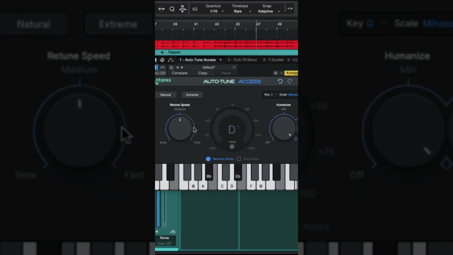Open the Key G dropdown
The width and height of the screenshot is (453, 255).
[270, 95]
